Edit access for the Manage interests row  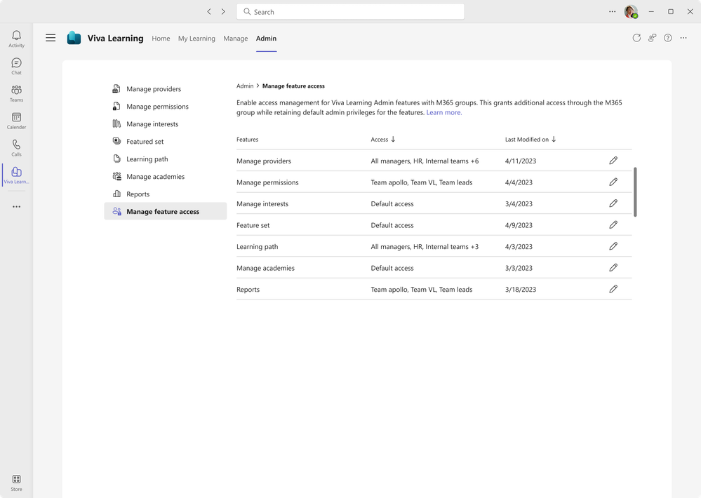[613, 203]
